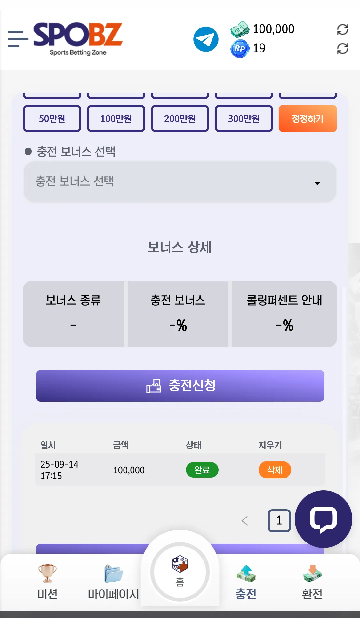Image resolution: width=360 pixels, height=618 pixels.
Task: Open the hamburger side menu
Action: [x=18, y=39]
